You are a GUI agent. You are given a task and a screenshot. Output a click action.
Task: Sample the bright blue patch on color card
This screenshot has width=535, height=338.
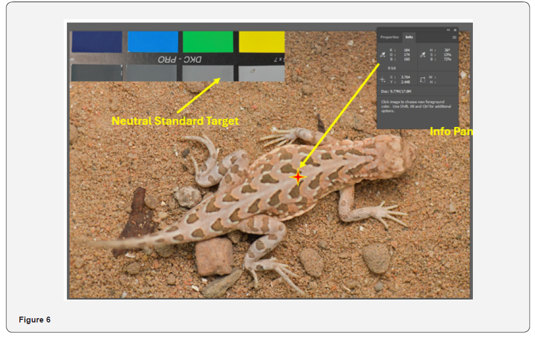(x=153, y=42)
